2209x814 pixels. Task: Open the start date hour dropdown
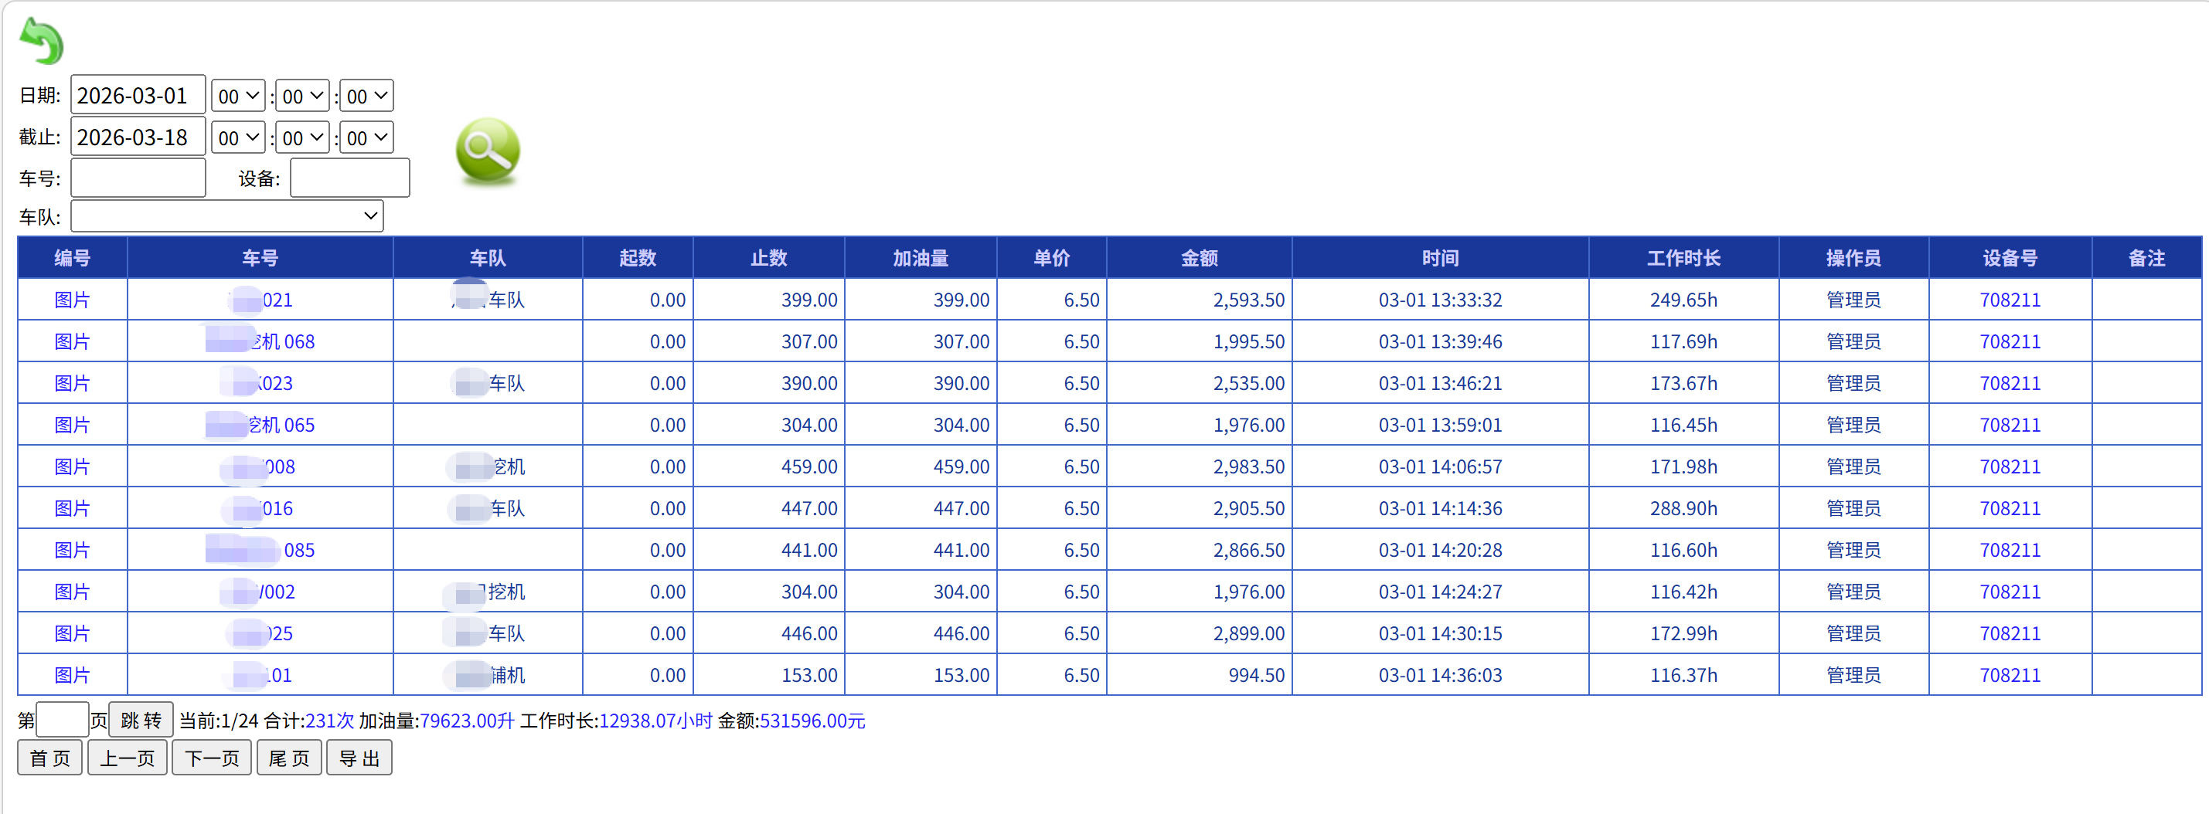[237, 96]
